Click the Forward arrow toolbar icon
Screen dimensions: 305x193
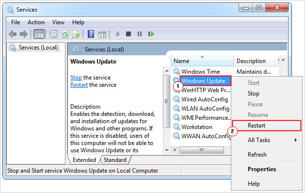[x=24, y=34]
